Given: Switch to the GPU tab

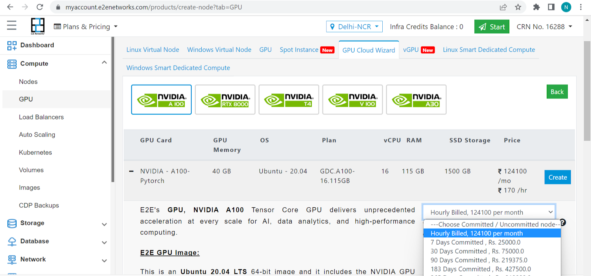Looking at the screenshot, I should point(265,49).
